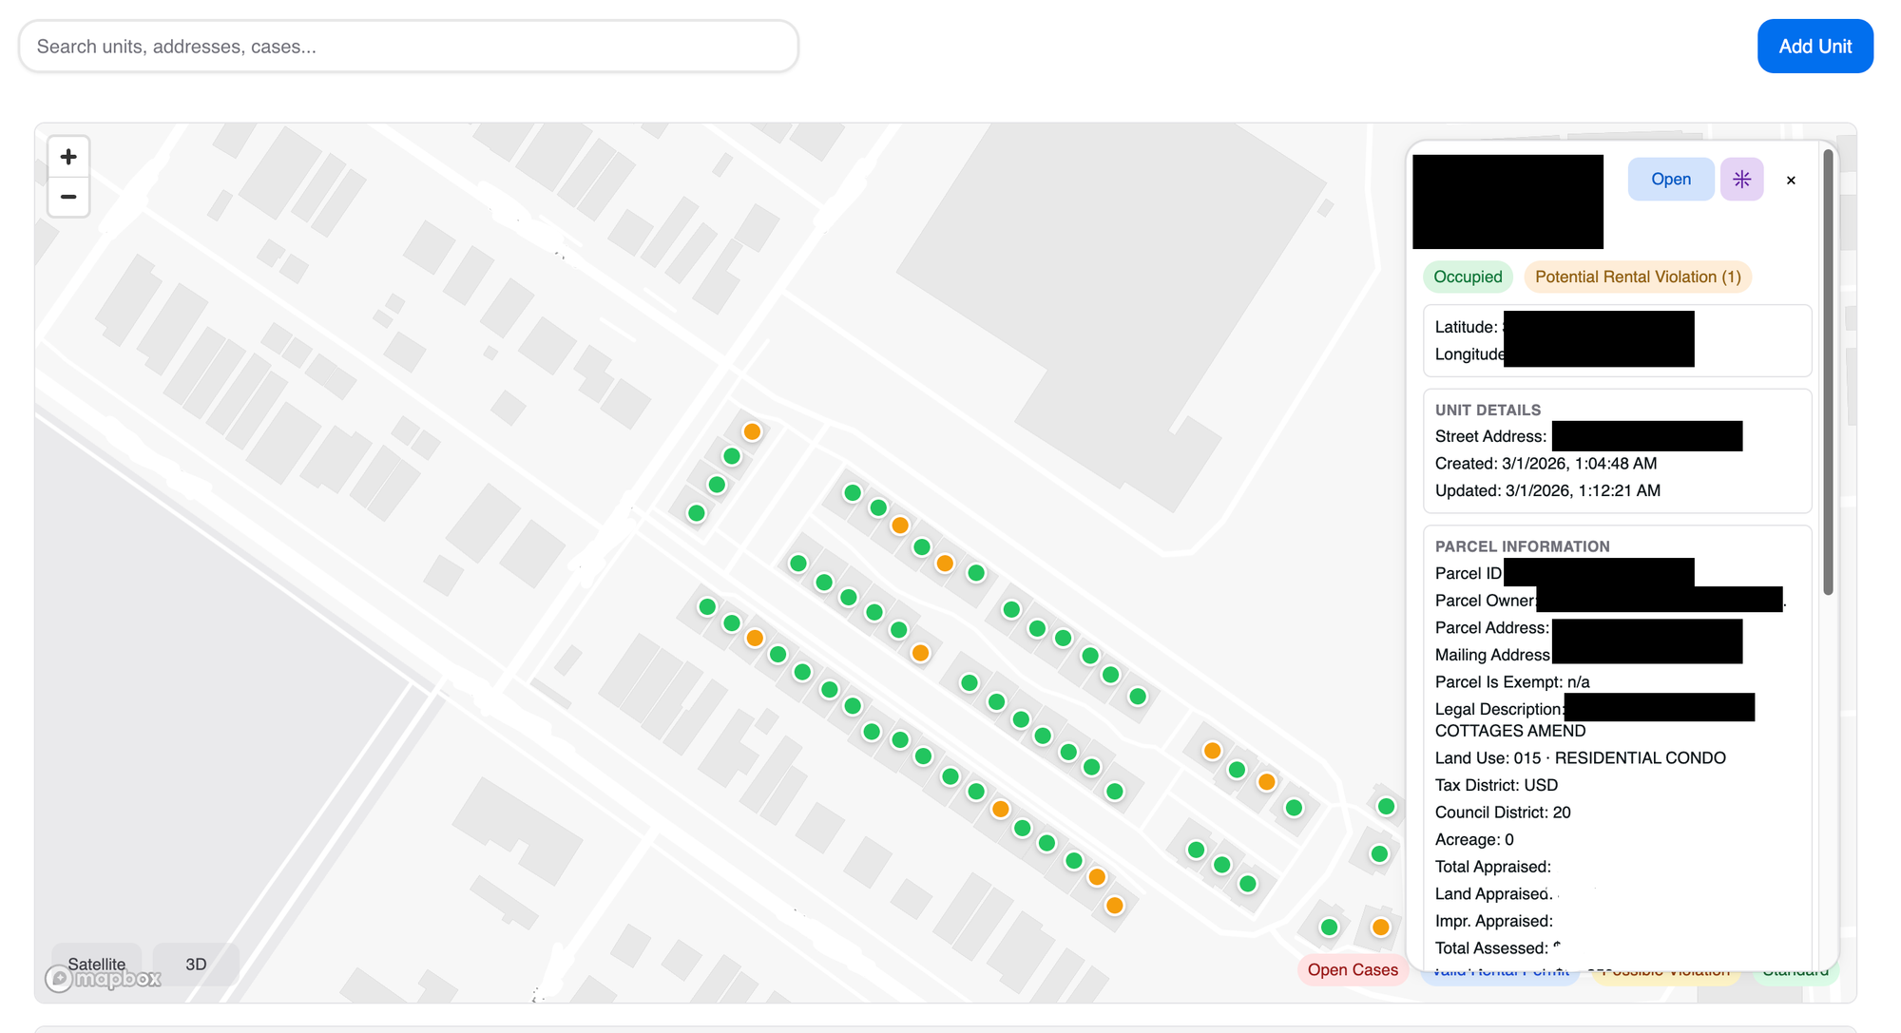Click the bottom-right orange marker near legend
1901x1033 pixels.
[x=1380, y=927]
